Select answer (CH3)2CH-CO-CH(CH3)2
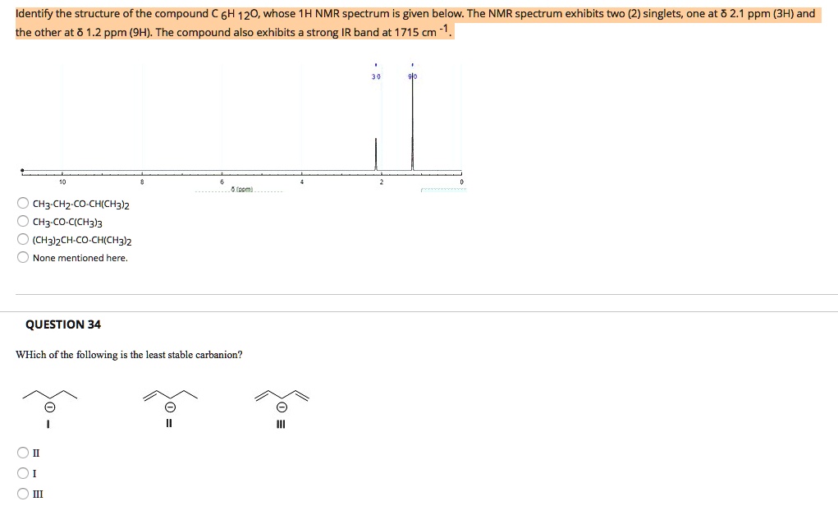The width and height of the screenshot is (838, 506). point(22,239)
